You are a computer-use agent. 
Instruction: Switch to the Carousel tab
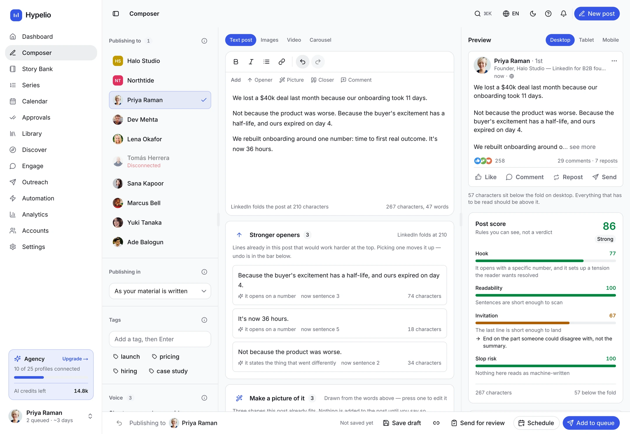tap(320, 40)
